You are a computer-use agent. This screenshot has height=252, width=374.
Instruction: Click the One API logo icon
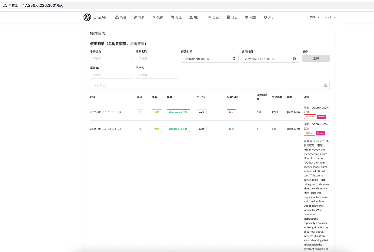[x=87, y=17]
